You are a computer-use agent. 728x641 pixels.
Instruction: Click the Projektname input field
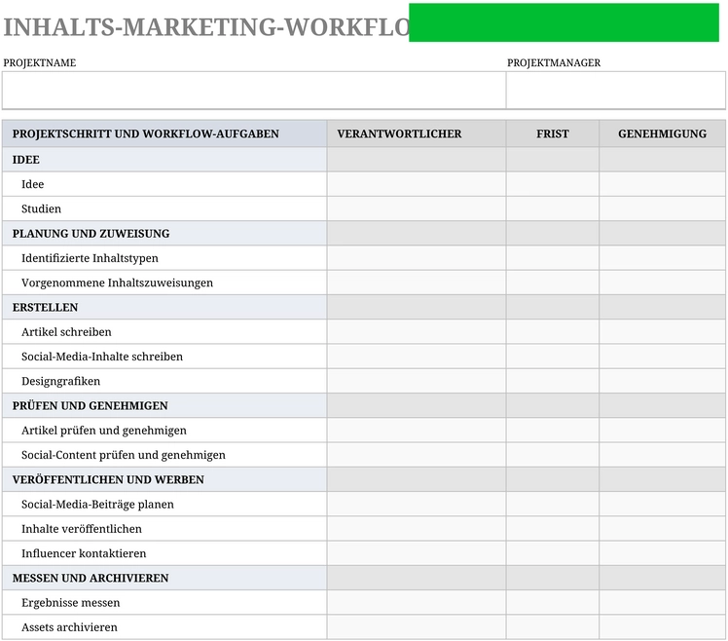coord(254,91)
